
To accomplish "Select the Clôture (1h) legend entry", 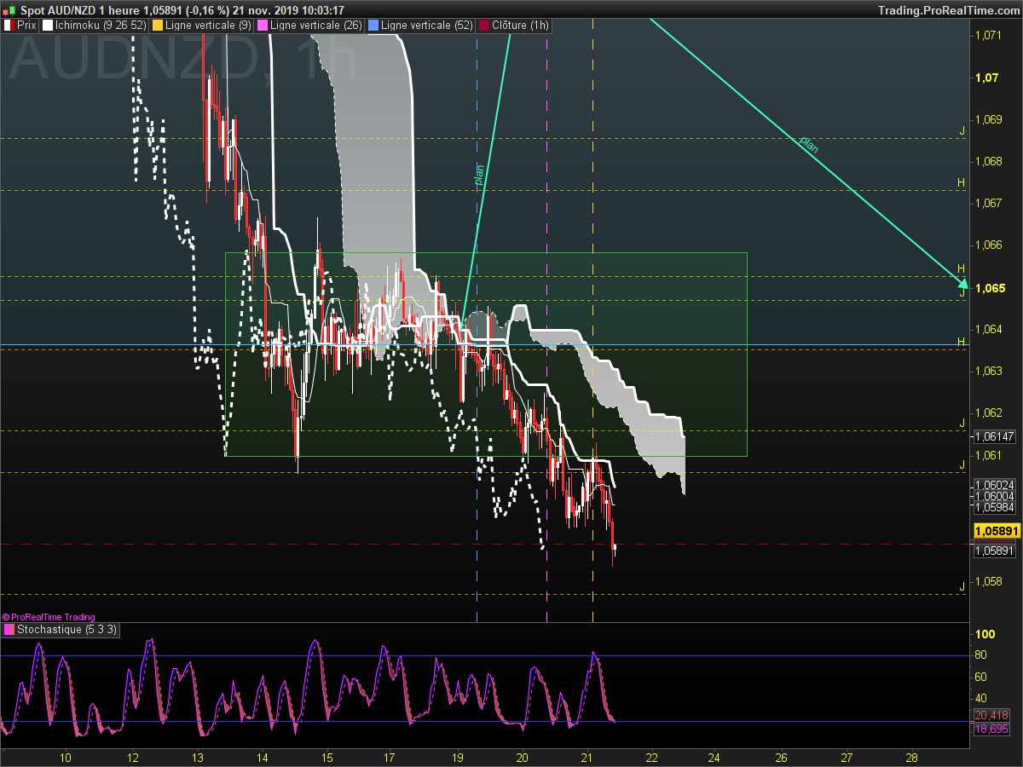I will pyautogui.click(x=514, y=26).
